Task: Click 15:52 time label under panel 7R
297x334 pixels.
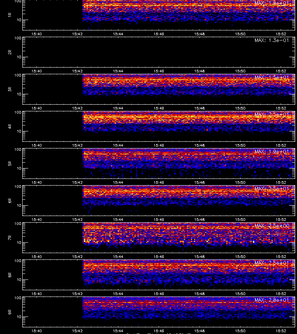Action: coord(281,257)
